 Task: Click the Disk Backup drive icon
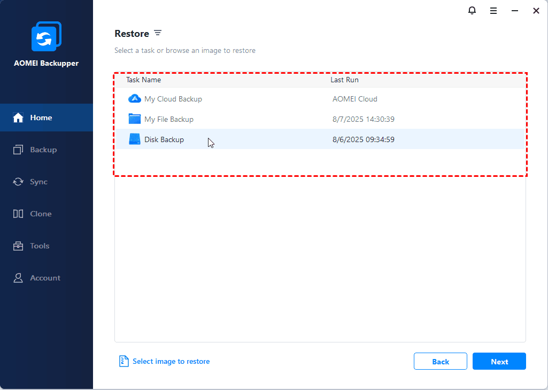(x=134, y=139)
